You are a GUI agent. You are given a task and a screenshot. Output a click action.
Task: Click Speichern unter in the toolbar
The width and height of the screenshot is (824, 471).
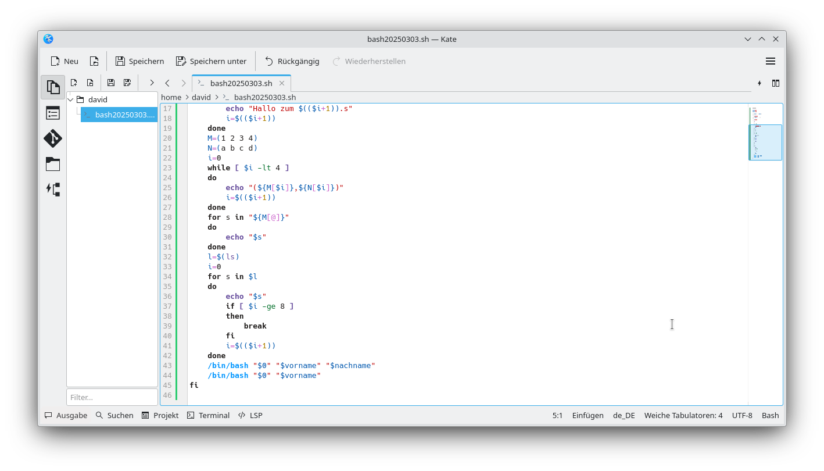coord(212,60)
